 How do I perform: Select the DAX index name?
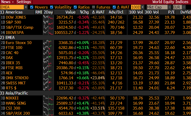[9, 58]
